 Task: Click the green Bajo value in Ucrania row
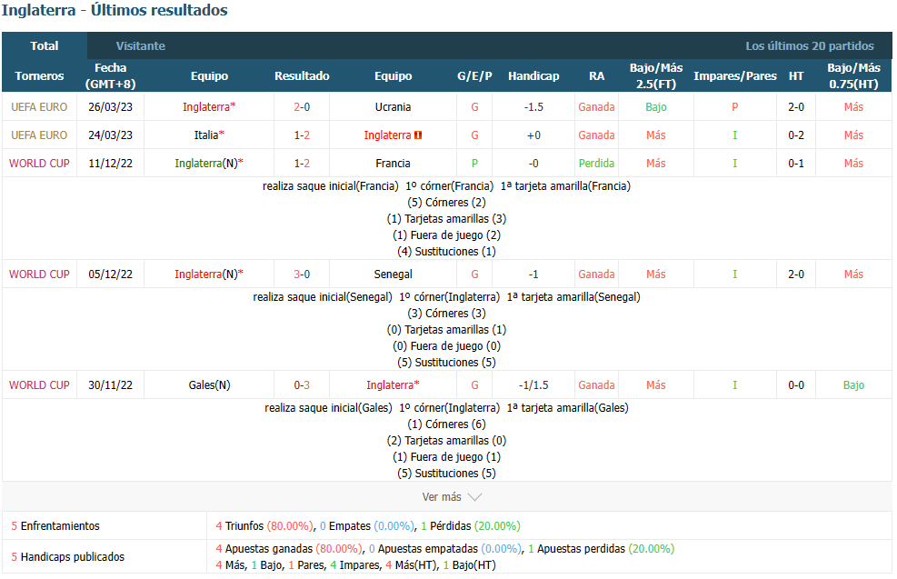click(x=655, y=107)
